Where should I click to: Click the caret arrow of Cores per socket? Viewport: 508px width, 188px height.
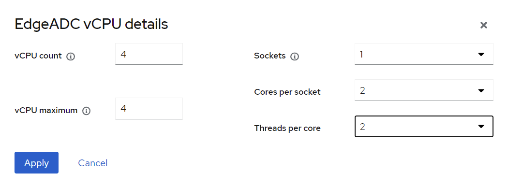[481, 90]
